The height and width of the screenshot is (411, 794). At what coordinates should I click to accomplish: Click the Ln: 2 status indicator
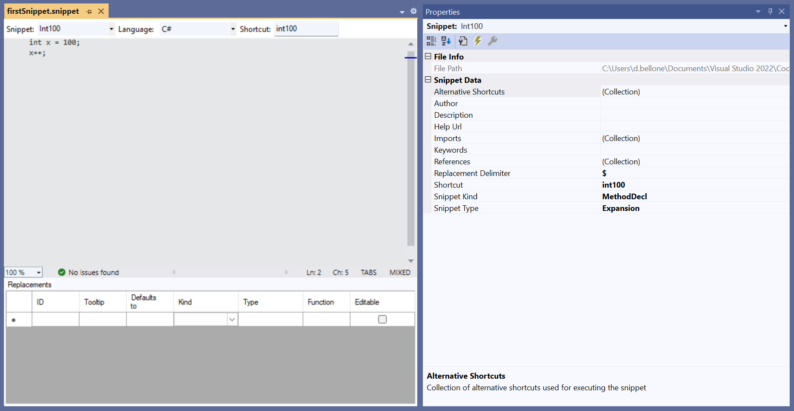point(314,272)
